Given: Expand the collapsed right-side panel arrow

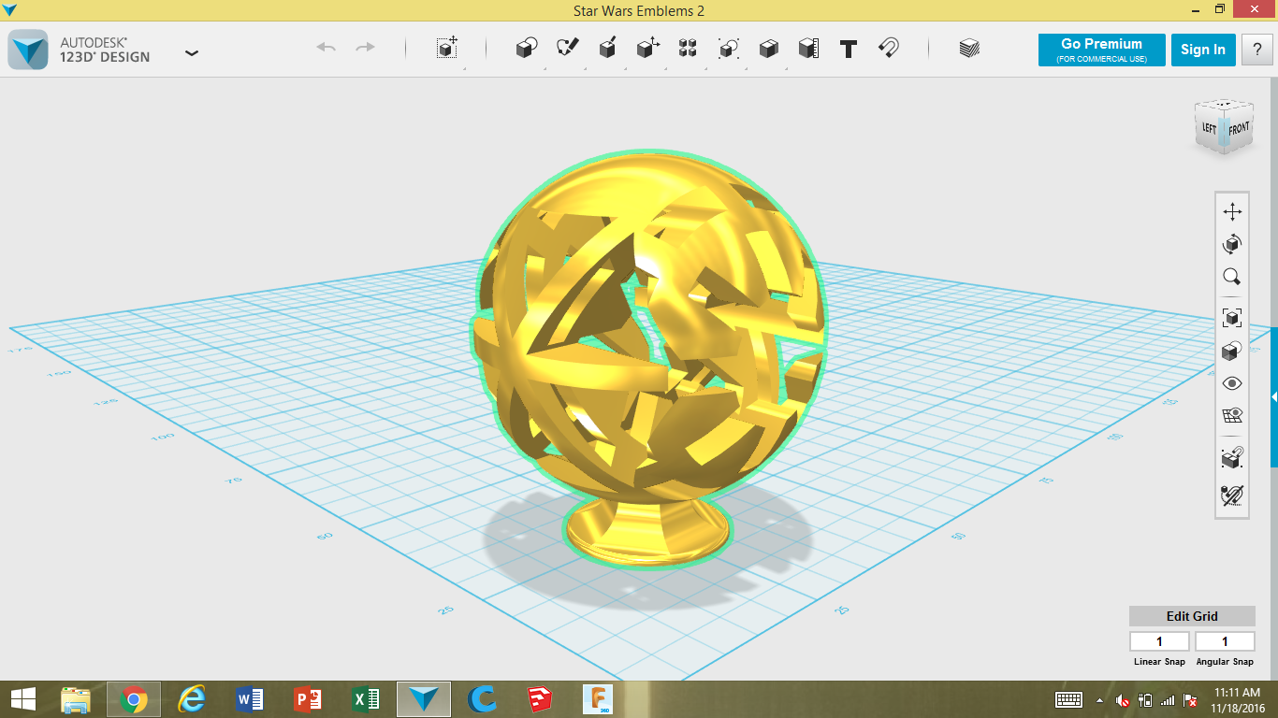Looking at the screenshot, I should click(x=1274, y=397).
